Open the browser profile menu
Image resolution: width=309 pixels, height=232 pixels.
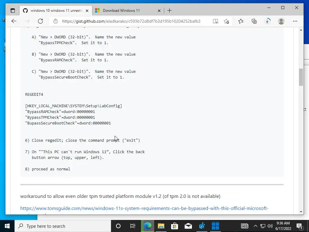point(281,21)
